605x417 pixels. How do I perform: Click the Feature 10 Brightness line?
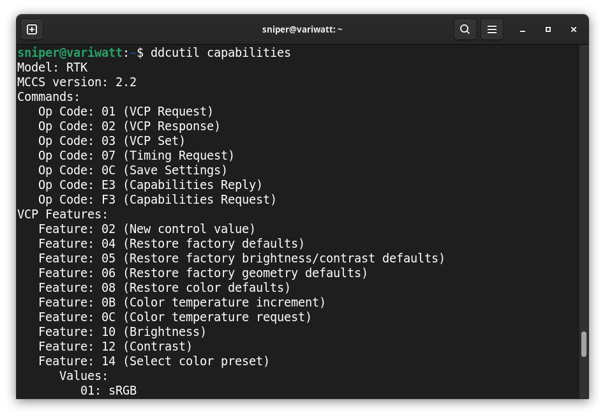pyautogui.click(x=122, y=332)
